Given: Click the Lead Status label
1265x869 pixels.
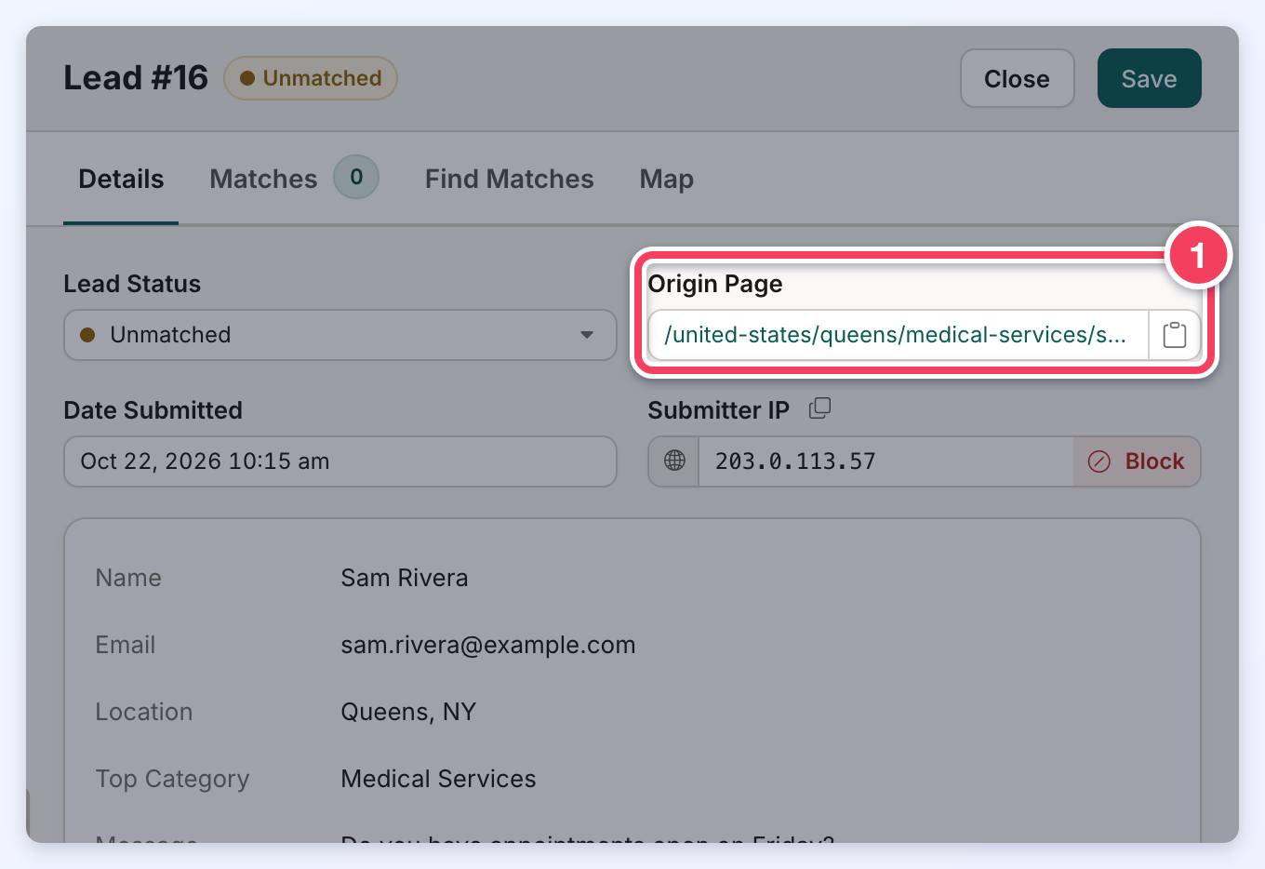Looking at the screenshot, I should coord(132,284).
